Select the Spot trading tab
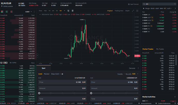 [44, 68]
